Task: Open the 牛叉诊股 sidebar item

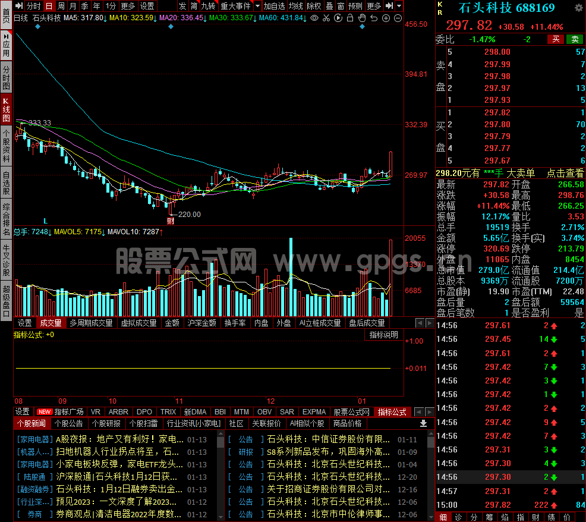Action: coord(6,259)
